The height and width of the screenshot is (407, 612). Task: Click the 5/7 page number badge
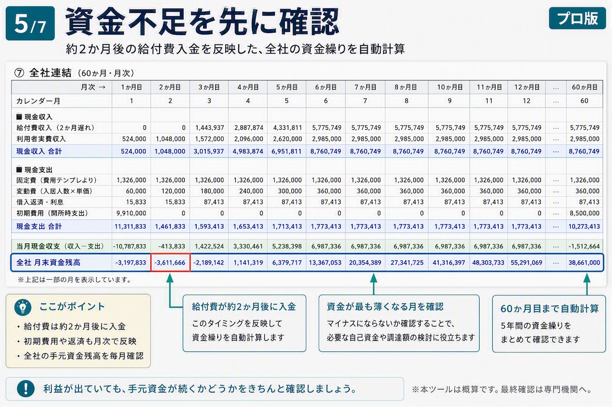coord(30,24)
